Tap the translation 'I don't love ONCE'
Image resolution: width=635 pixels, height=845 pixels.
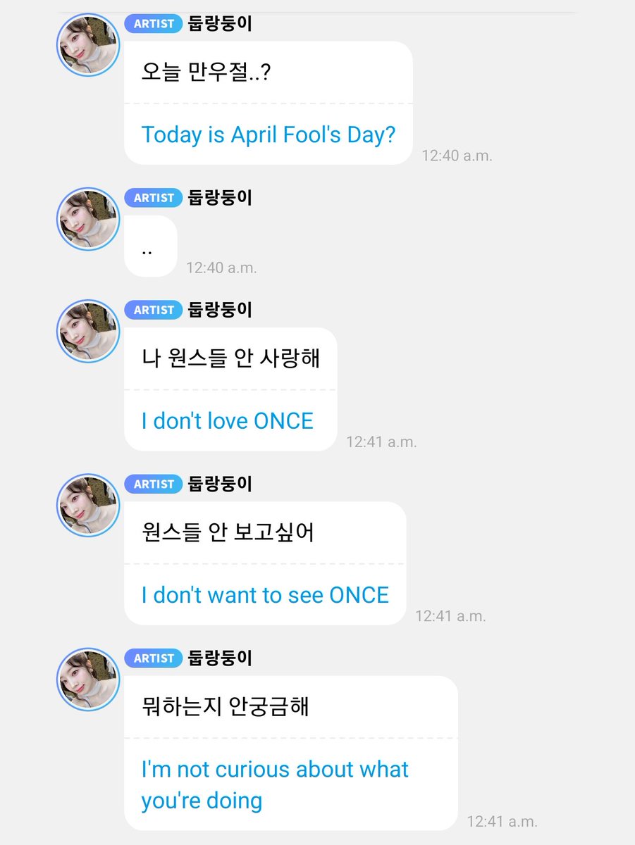pyautogui.click(x=227, y=421)
